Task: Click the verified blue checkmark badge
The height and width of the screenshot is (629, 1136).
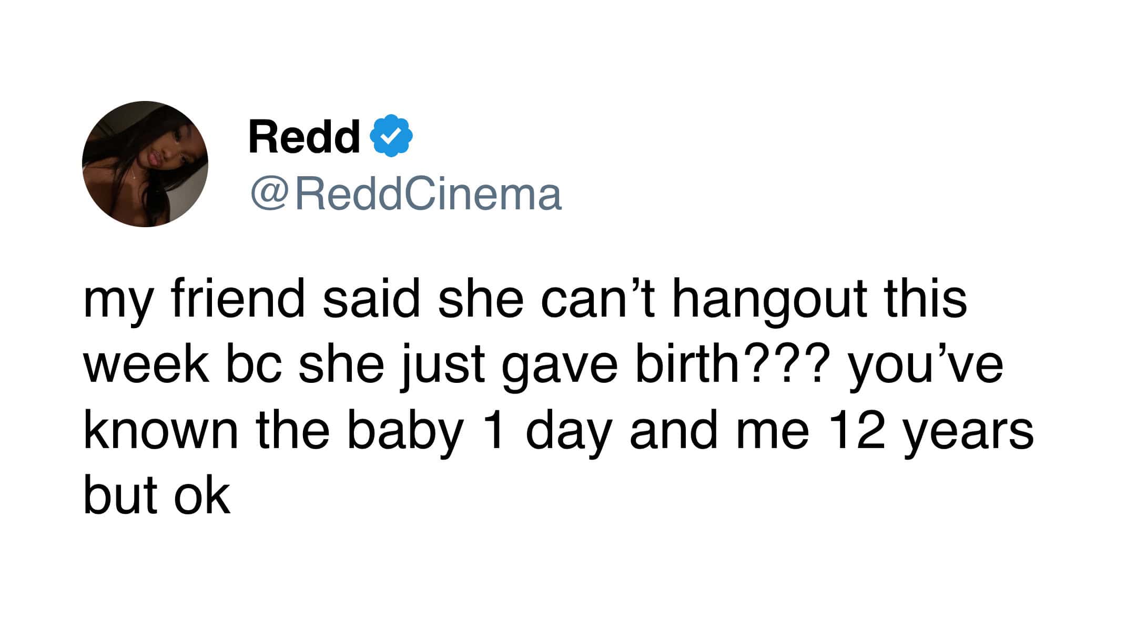Action: coord(392,136)
